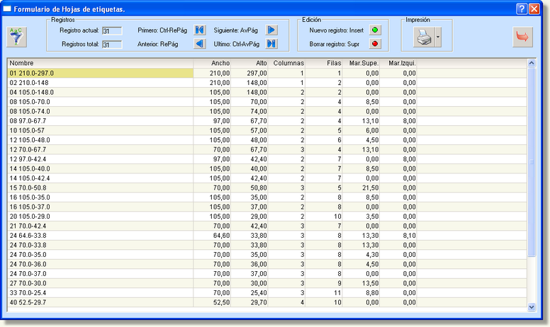The height and width of the screenshot is (327, 550).
Task: Select row '02 210.0-148'
Action: coord(267,83)
